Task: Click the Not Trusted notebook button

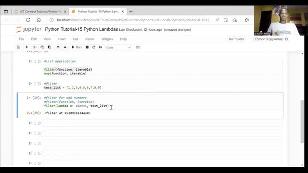Action: (x=236, y=39)
